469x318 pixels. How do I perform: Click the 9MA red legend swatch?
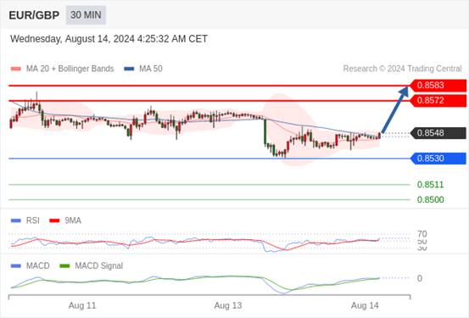point(54,220)
